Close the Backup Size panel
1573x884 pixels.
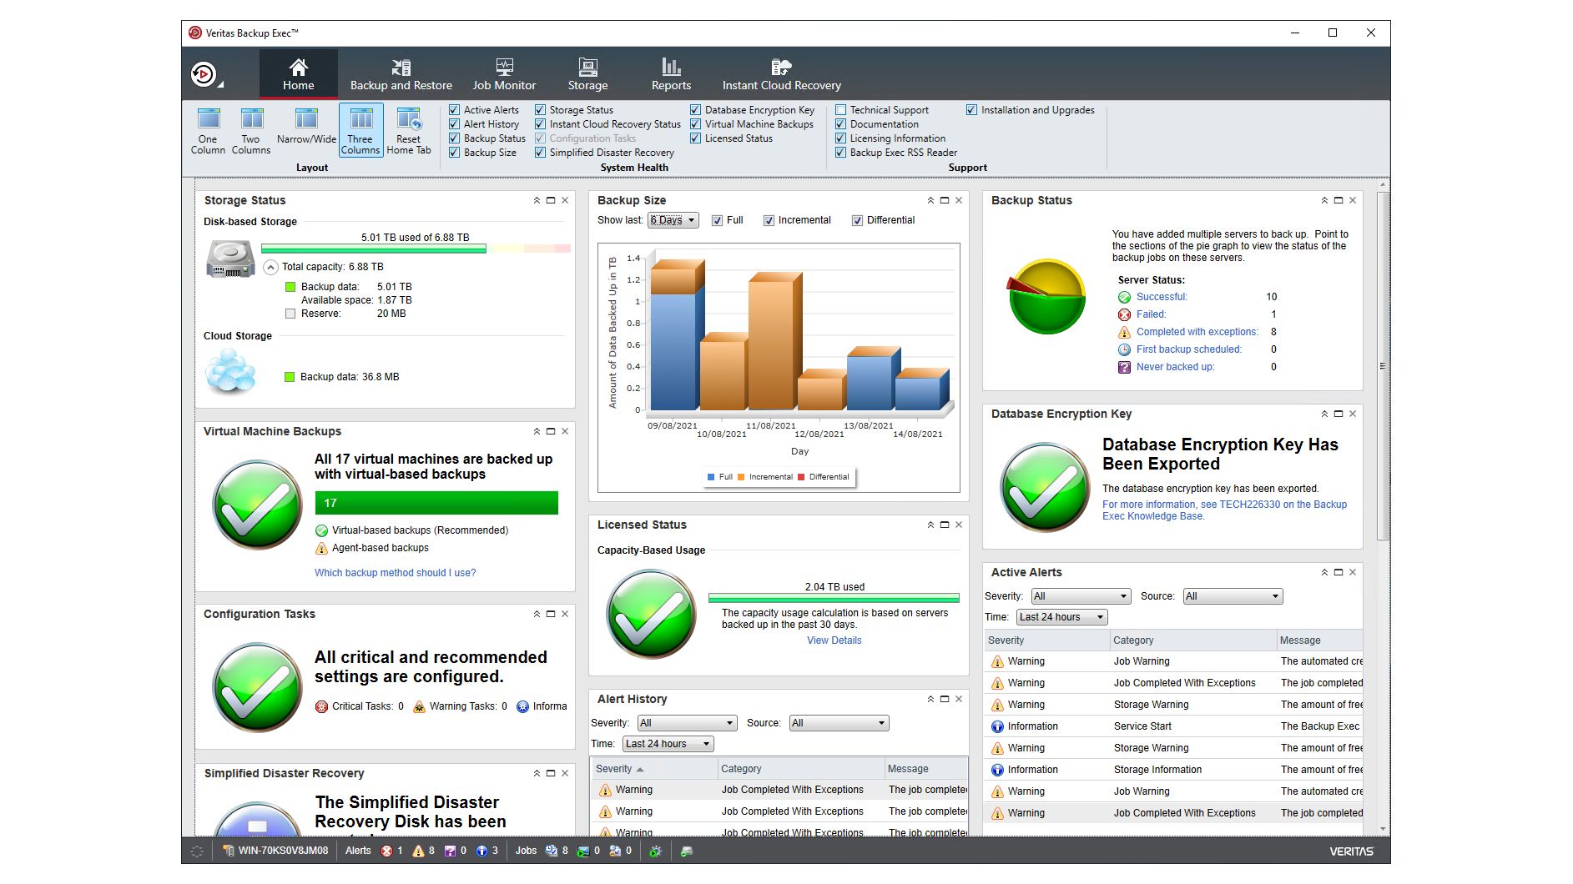tap(959, 200)
